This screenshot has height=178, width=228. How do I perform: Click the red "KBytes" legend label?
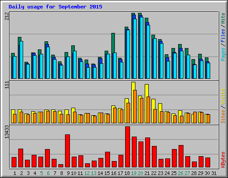pyautogui.click(x=223, y=160)
